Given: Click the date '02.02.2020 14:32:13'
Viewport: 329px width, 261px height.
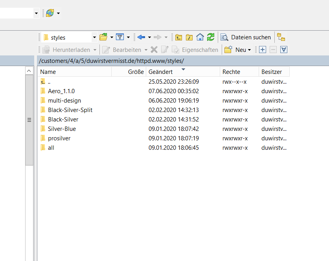Looking at the screenshot, I should click(x=174, y=110).
